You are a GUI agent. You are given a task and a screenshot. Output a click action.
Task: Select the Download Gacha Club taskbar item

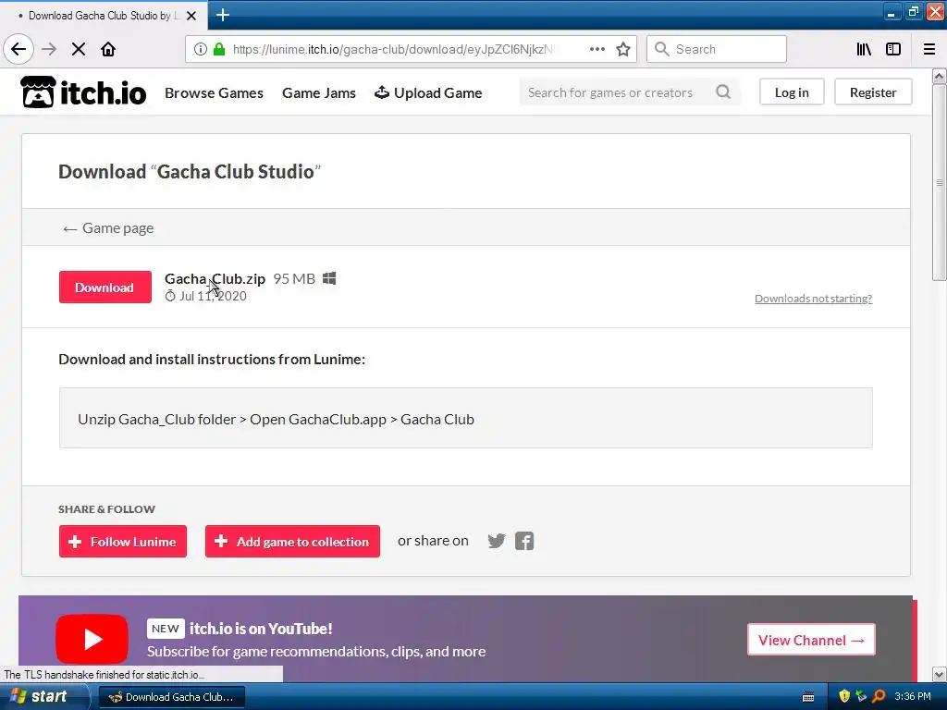[x=171, y=697]
